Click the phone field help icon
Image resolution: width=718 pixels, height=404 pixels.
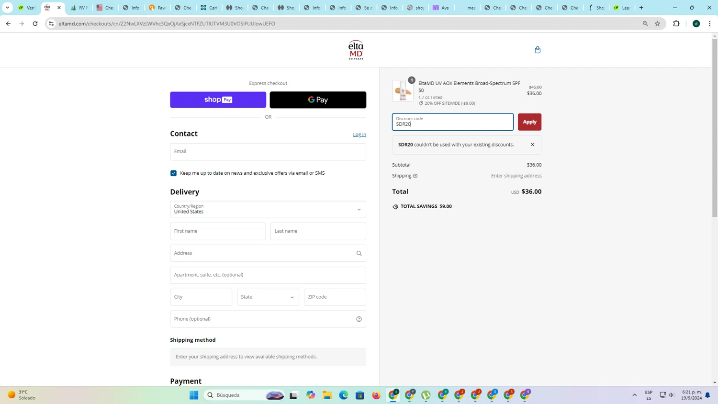click(359, 319)
